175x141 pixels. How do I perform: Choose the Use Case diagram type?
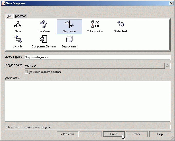pos(43,25)
